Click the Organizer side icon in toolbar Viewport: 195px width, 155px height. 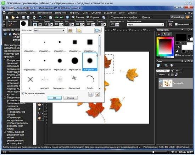click(188, 17)
